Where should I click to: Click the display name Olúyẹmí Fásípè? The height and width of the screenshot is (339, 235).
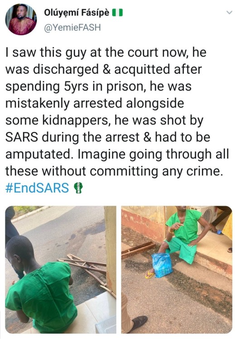coord(77,14)
